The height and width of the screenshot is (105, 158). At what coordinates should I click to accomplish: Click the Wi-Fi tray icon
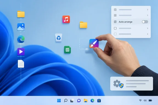[x=140, y=100]
